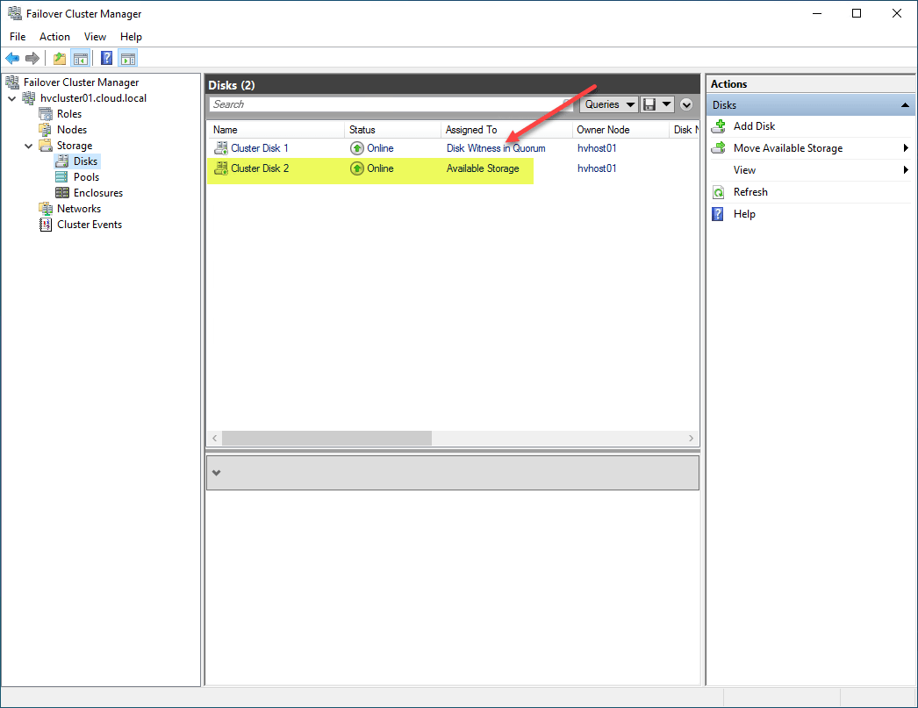Click the Online status icon for Cluster Disk 1
918x708 pixels.
tap(356, 148)
